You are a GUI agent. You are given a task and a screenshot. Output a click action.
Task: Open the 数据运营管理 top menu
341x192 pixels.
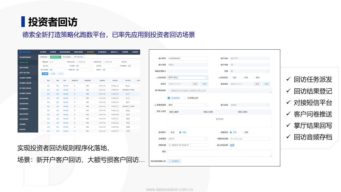click(x=78, y=52)
